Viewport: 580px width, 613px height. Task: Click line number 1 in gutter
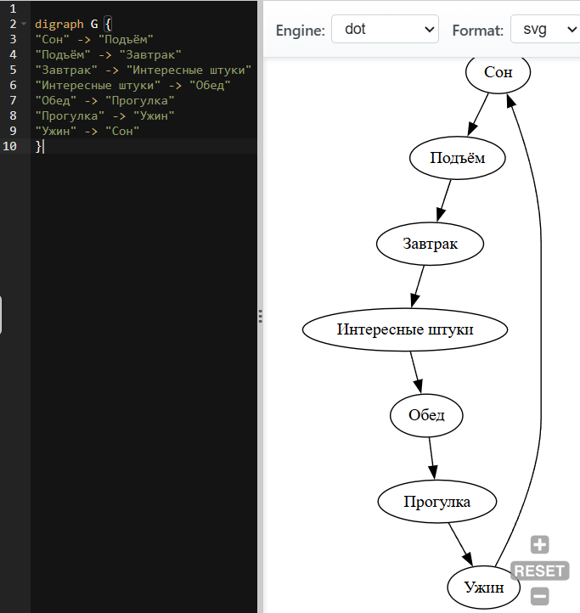(x=14, y=8)
